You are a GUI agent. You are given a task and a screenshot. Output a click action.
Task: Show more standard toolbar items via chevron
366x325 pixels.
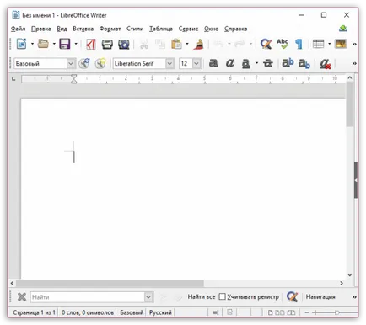pos(354,44)
